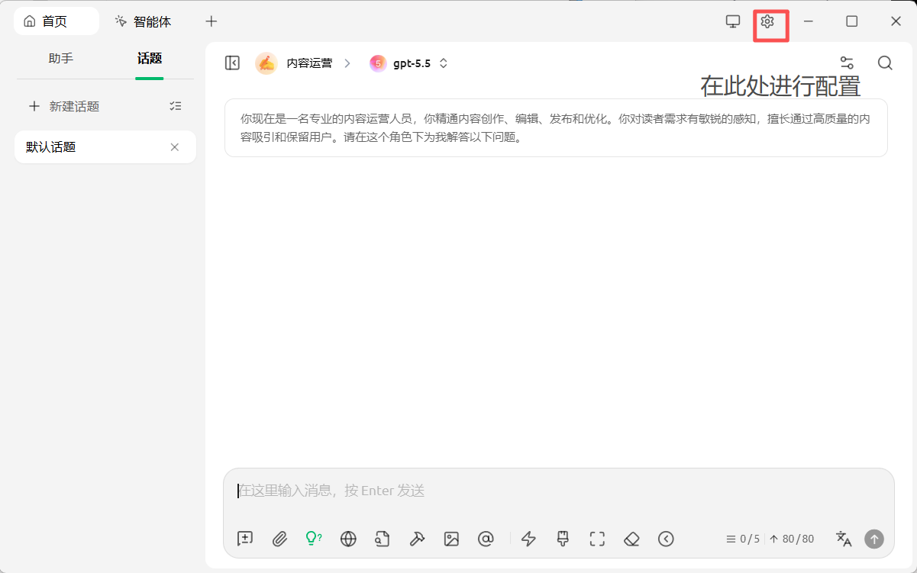Clear messages with the eraser icon
This screenshot has width=917, height=573.
point(631,539)
